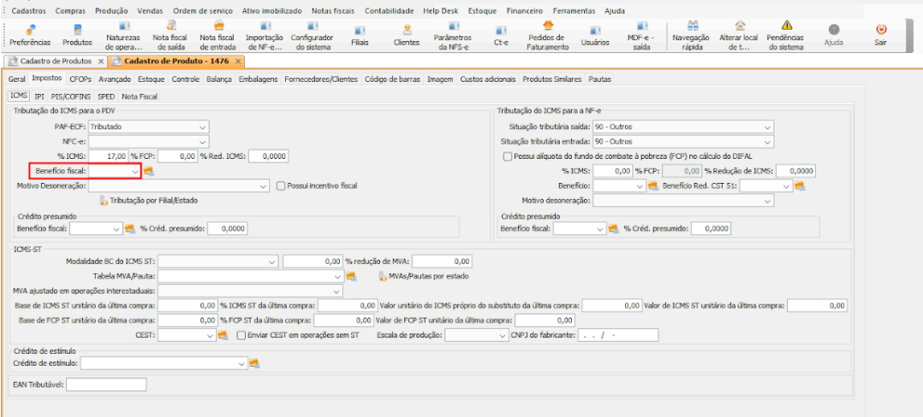Click the EAN Tributável input field
Image resolution: width=923 pixels, height=417 pixels.
click(x=104, y=385)
